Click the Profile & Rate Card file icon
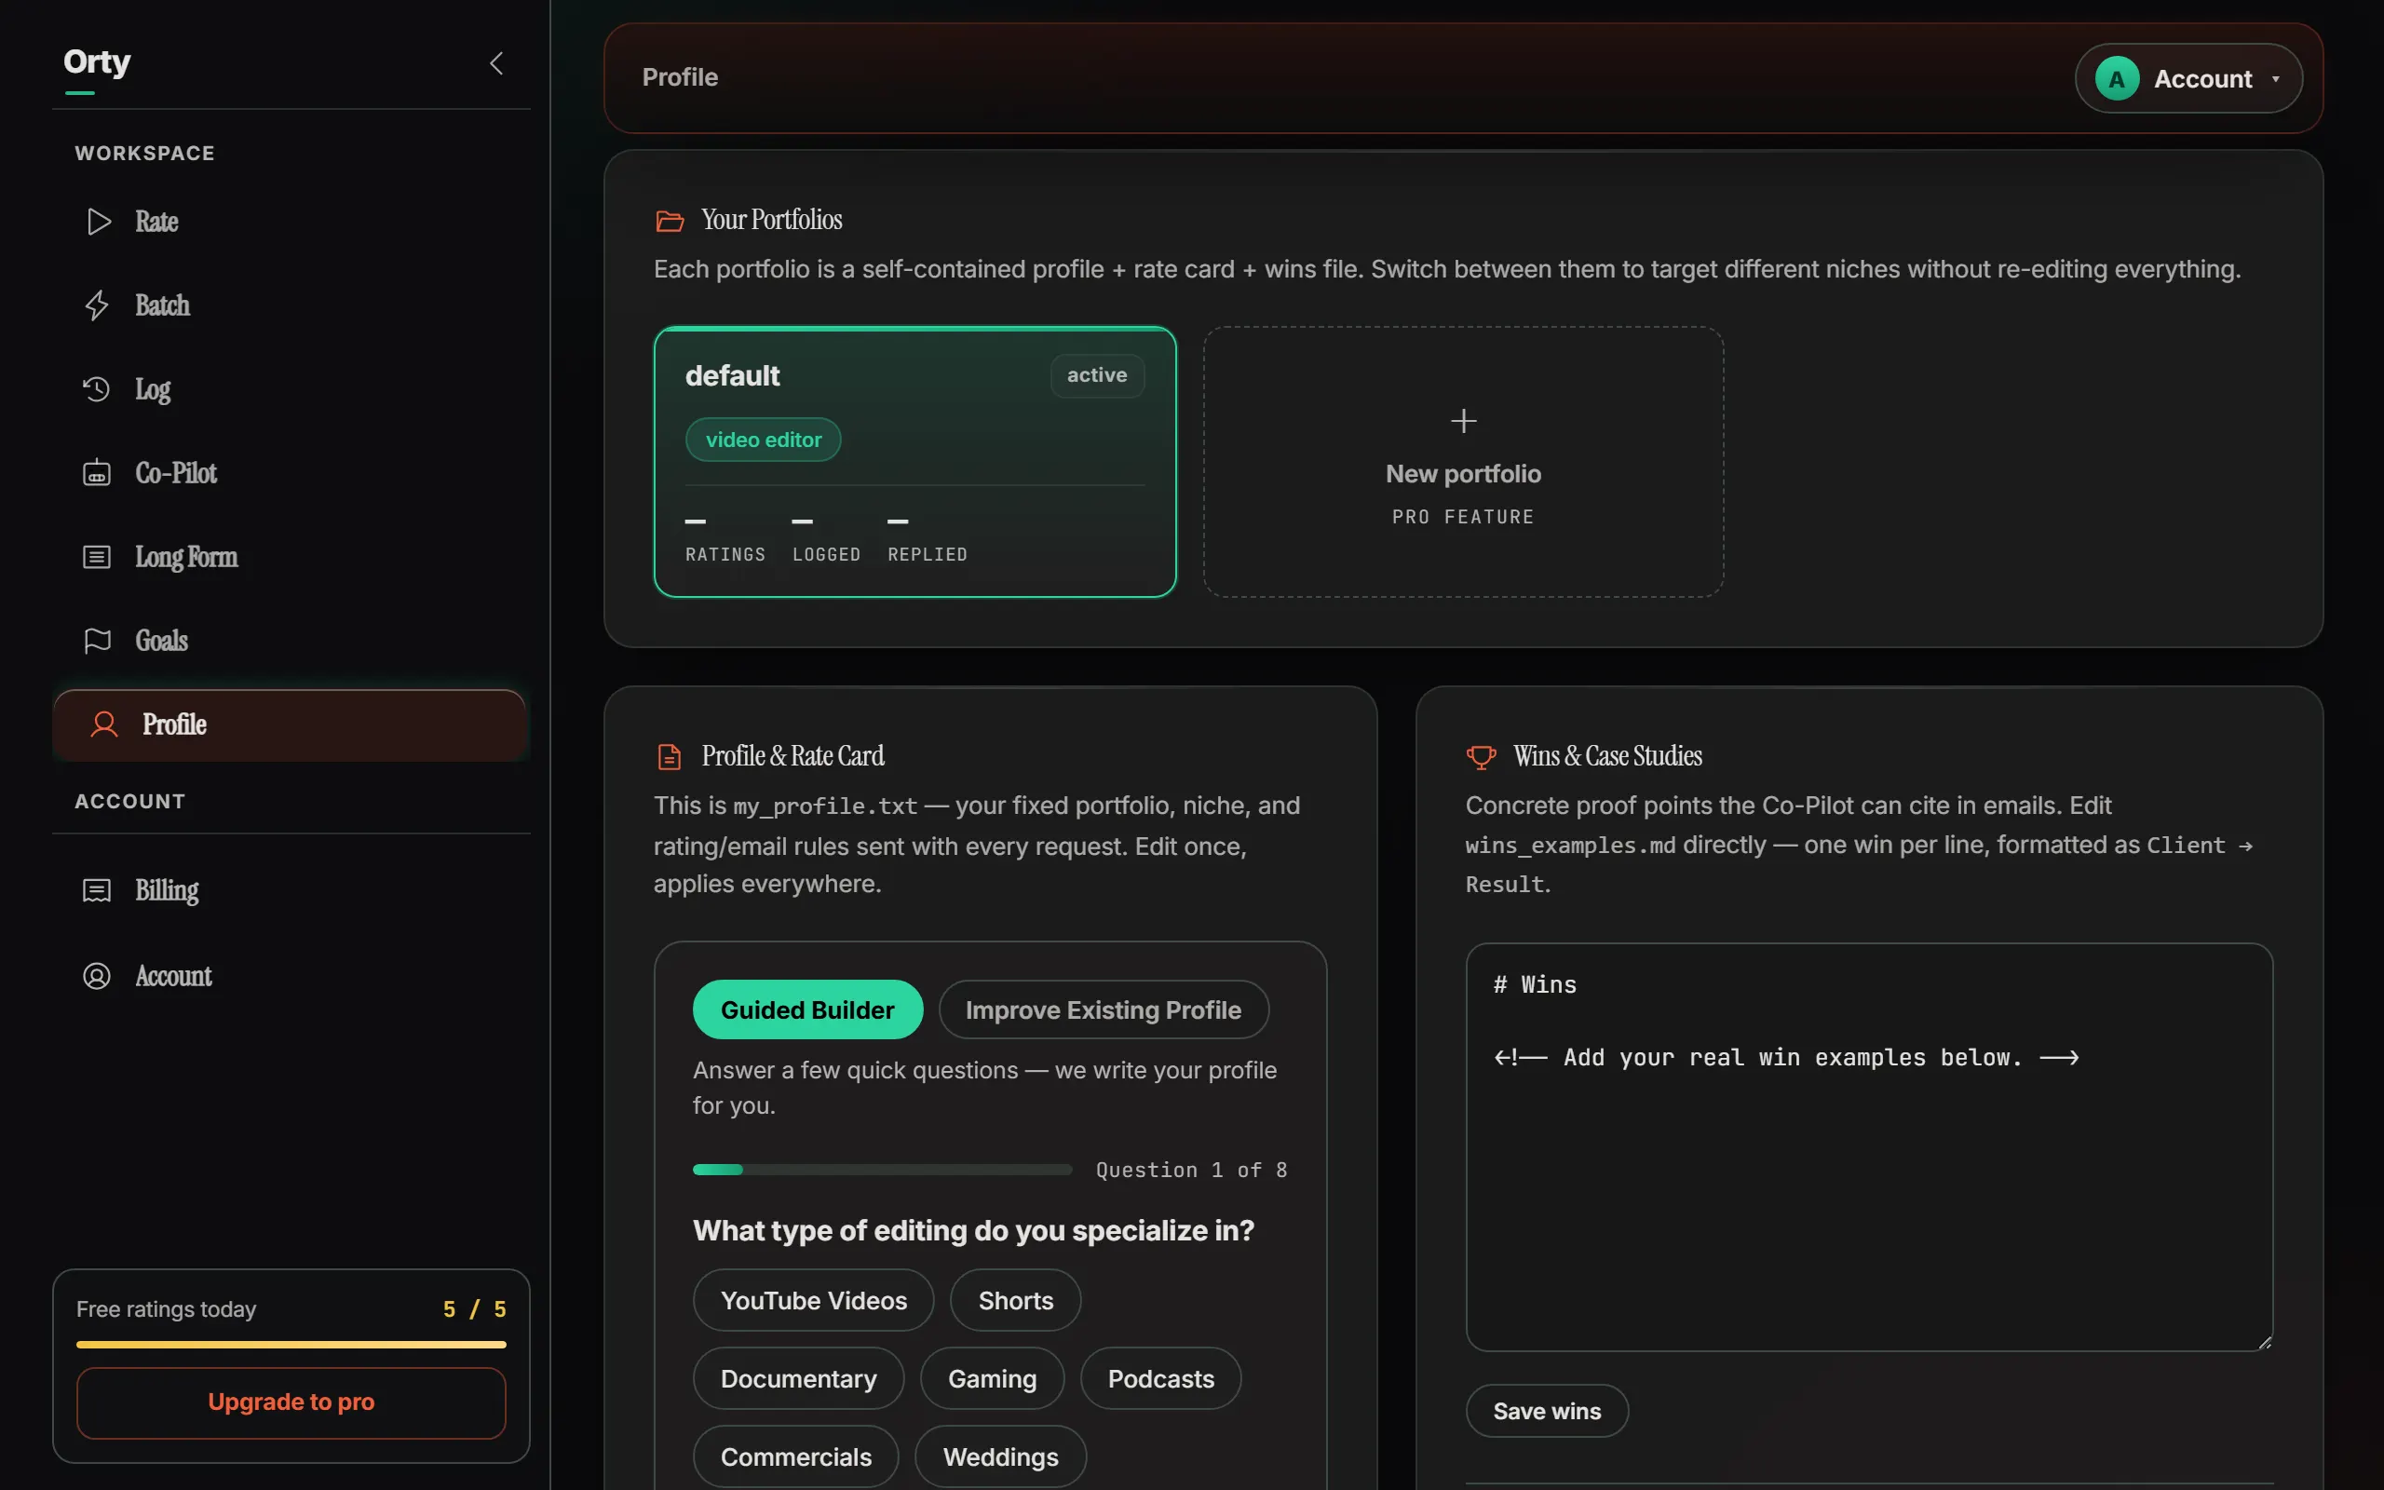2384x1490 pixels. pyautogui.click(x=669, y=757)
